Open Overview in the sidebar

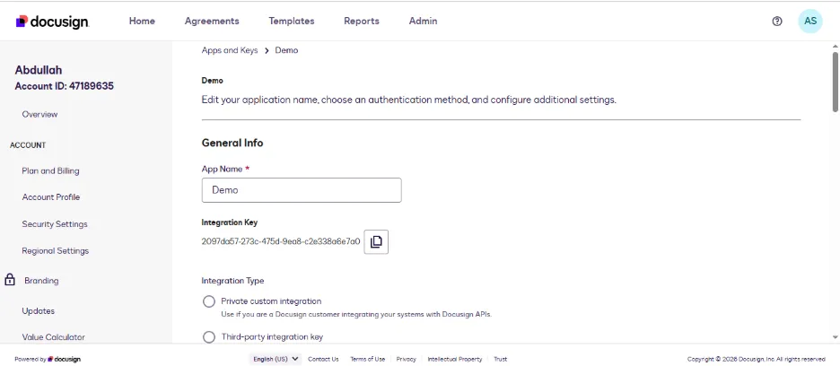pyautogui.click(x=39, y=114)
